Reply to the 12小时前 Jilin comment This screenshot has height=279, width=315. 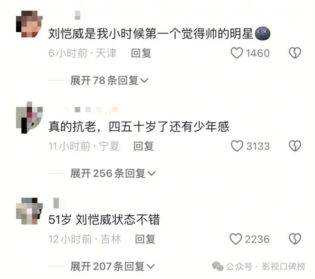(x=145, y=239)
